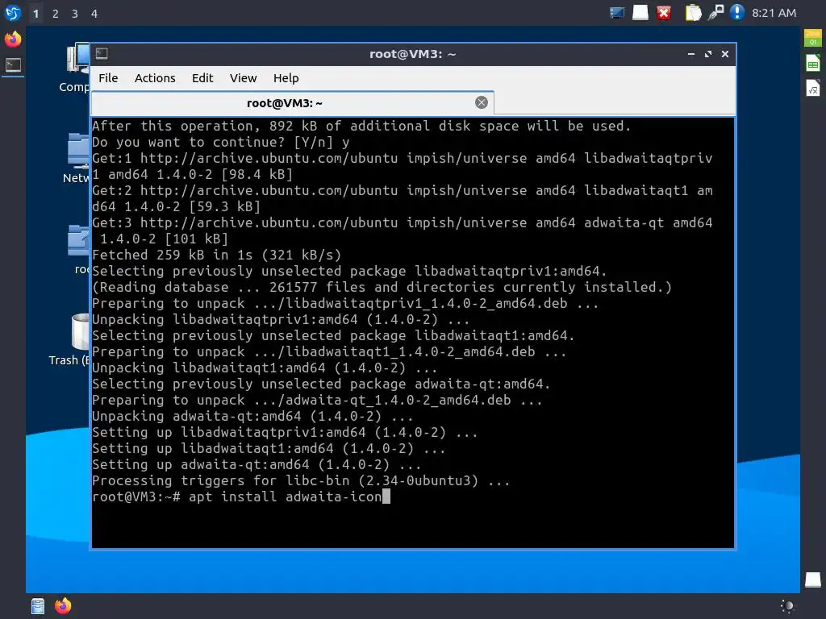Image resolution: width=826 pixels, height=619 pixels.
Task: Click 'Do you want to continue? [Y/n] y'
Action: pyautogui.click(x=221, y=142)
